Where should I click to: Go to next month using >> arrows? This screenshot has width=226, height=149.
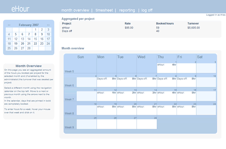tap(48, 25)
